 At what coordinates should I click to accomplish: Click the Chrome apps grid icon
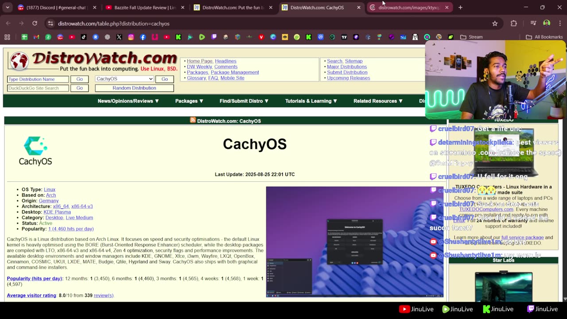(x=7, y=37)
